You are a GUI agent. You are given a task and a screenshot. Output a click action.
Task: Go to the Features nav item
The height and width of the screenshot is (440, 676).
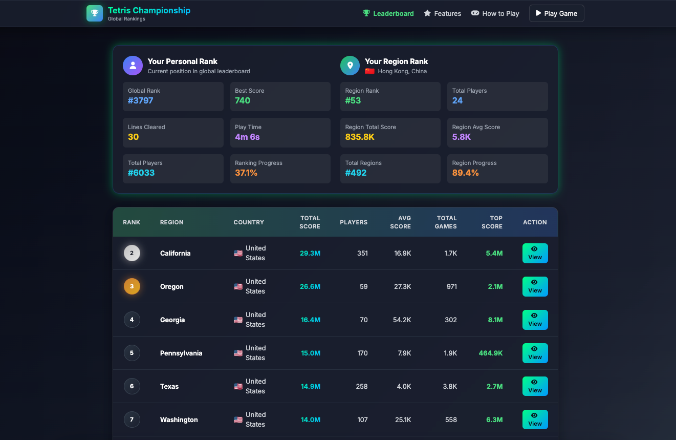442,13
